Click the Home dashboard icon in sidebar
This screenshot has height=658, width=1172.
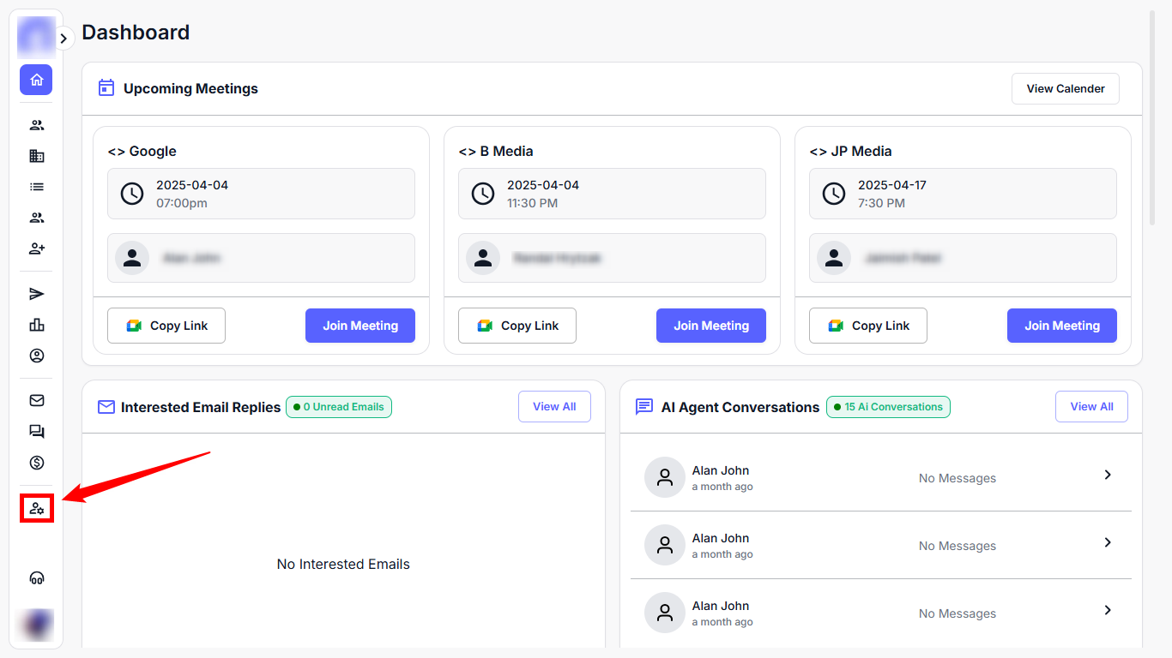[x=36, y=80]
